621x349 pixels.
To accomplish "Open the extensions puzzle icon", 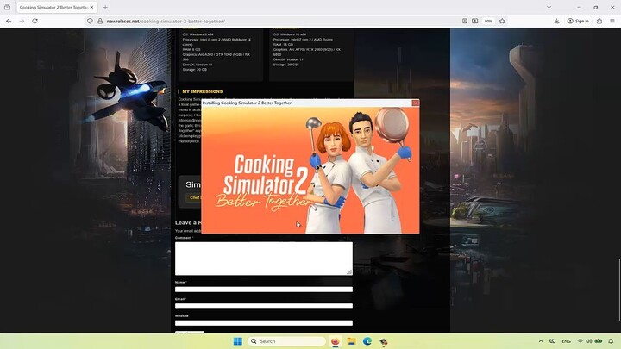I will pyautogui.click(x=599, y=21).
